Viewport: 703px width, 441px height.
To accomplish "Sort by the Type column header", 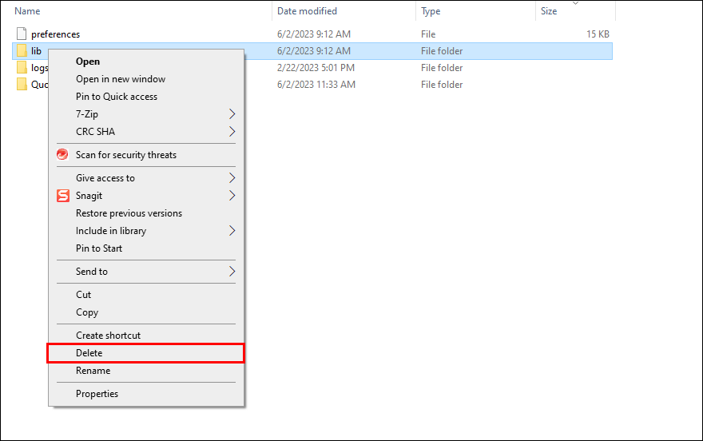I will tap(431, 11).
